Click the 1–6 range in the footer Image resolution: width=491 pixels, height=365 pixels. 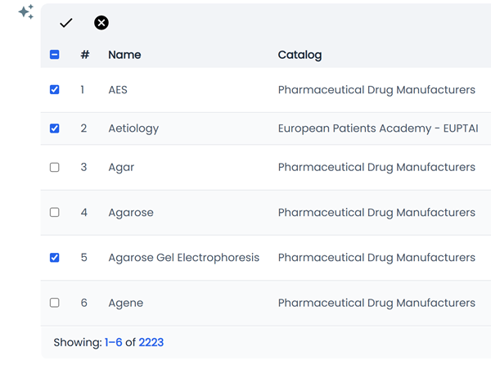click(x=114, y=343)
